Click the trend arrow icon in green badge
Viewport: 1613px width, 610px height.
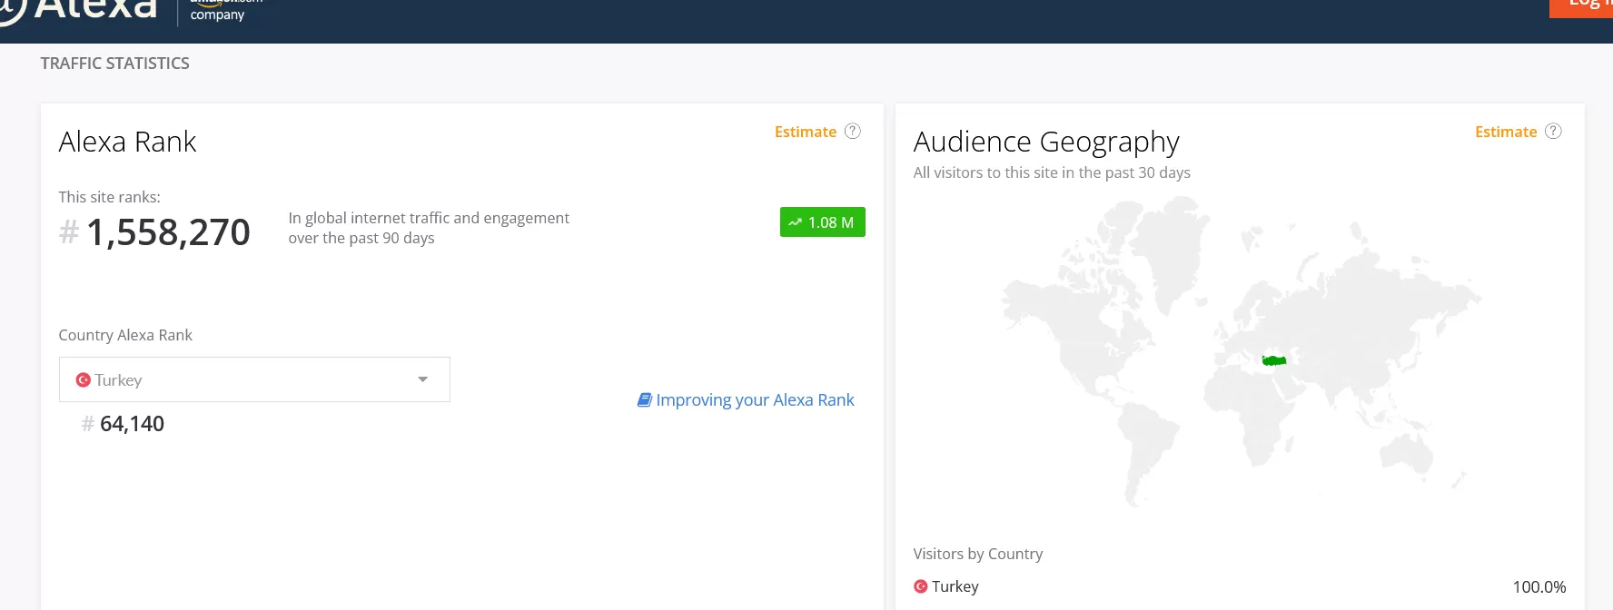click(796, 222)
